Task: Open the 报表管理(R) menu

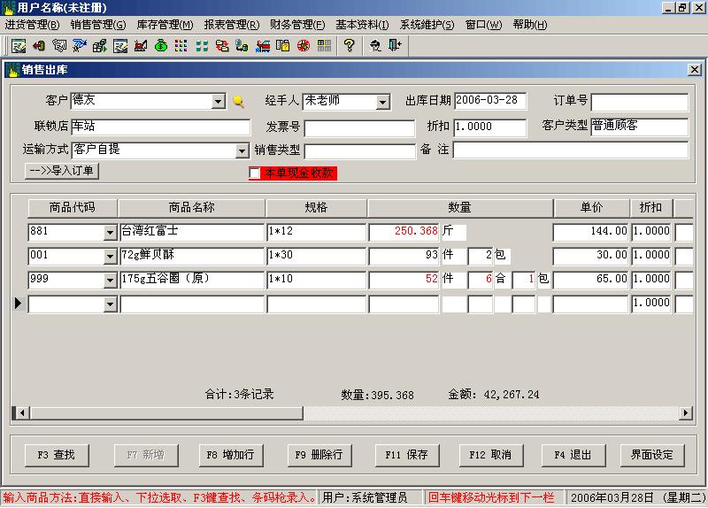Action: 232,25
